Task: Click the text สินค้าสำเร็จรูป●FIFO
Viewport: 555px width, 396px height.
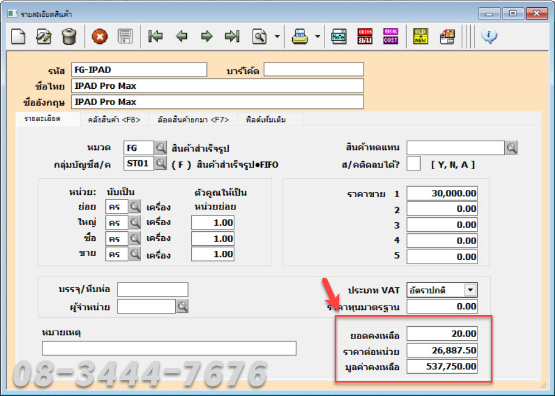Action: coord(238,165)
